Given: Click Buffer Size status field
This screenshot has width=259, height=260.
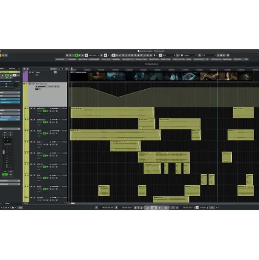Looking at the screenshot, I should (x=241, y=59).
